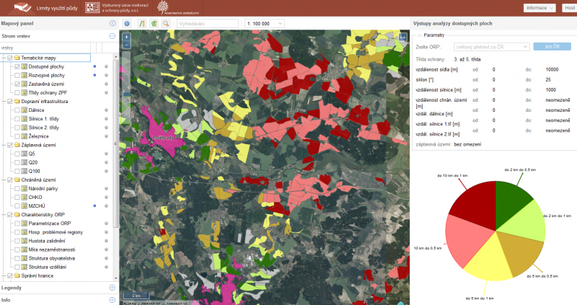The width and height of the screenshot is (577, 305).
Task: Open the Host user menu
Action: tap(568, 8)
